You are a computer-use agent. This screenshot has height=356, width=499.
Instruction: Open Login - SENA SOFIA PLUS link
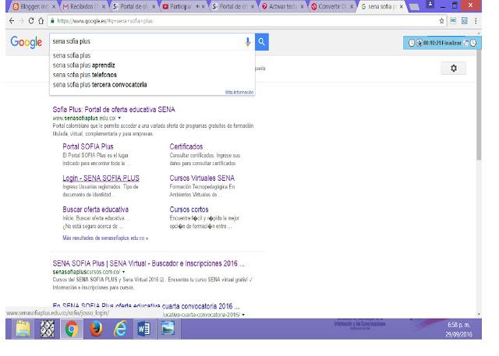(101, 178)
